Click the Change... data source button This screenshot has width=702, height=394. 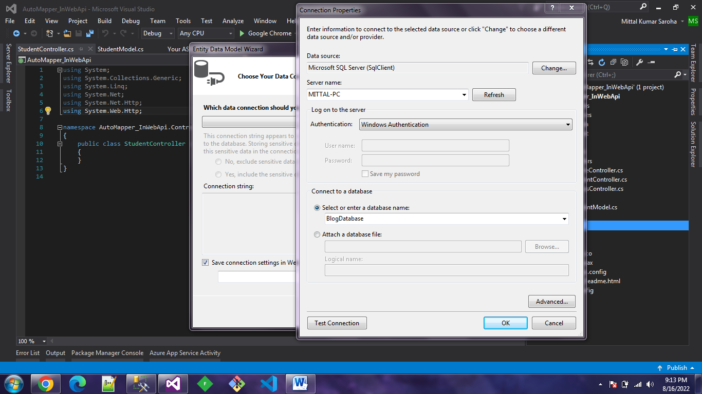[x=554, y=68]
